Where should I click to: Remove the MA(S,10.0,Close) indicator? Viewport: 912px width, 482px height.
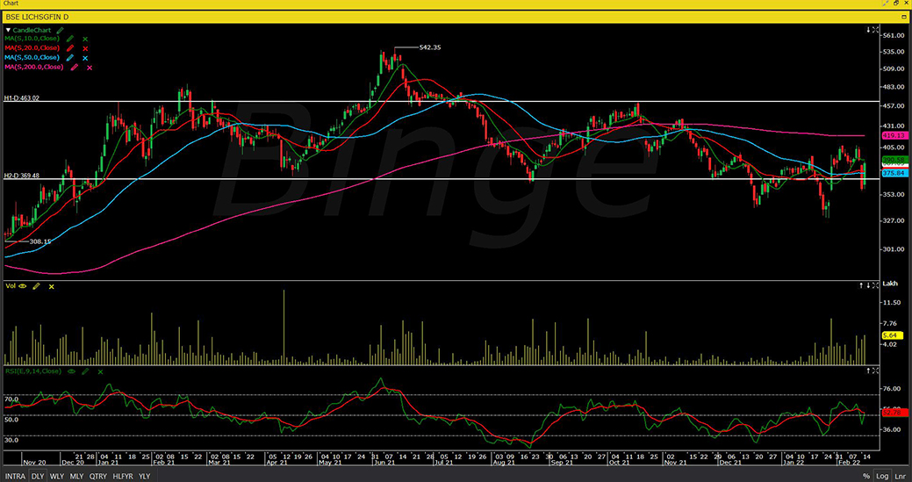85,39
